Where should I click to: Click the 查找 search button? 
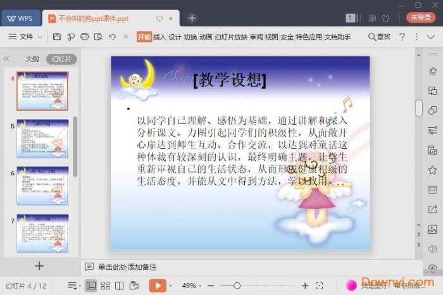pyautogui.click(x=379, y=37)
